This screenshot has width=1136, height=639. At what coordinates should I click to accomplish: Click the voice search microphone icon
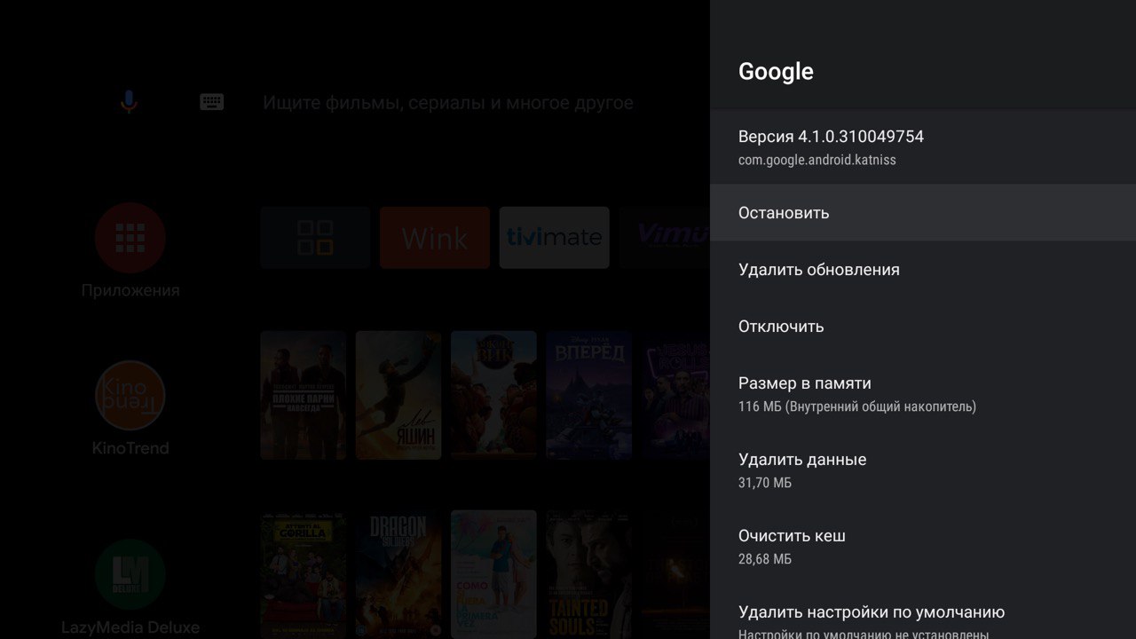pyautogui.click(x=130, y=102)
